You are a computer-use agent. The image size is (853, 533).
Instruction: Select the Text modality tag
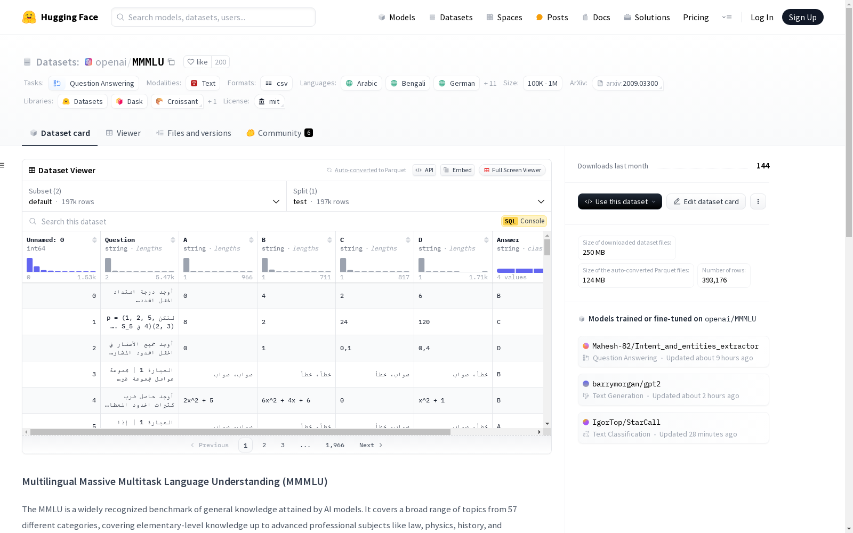click(x=203, y=83)
